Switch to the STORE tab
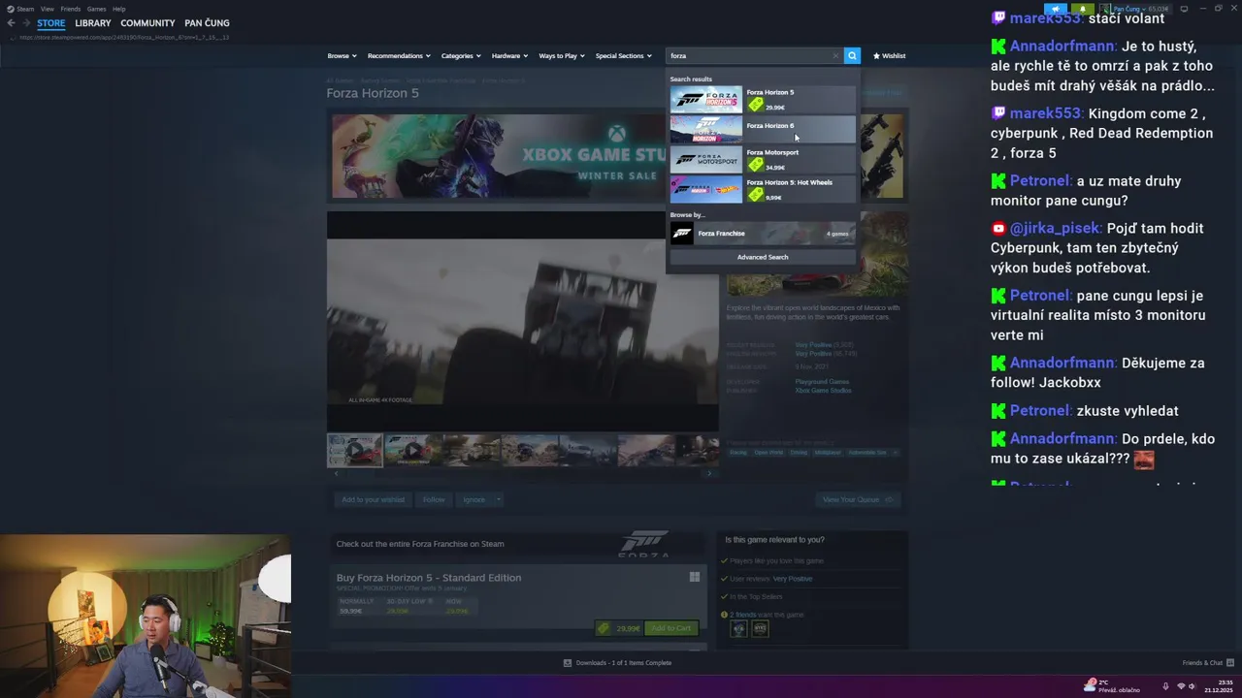This screenshot has height=698, width=1242. [x=51, y=23]
